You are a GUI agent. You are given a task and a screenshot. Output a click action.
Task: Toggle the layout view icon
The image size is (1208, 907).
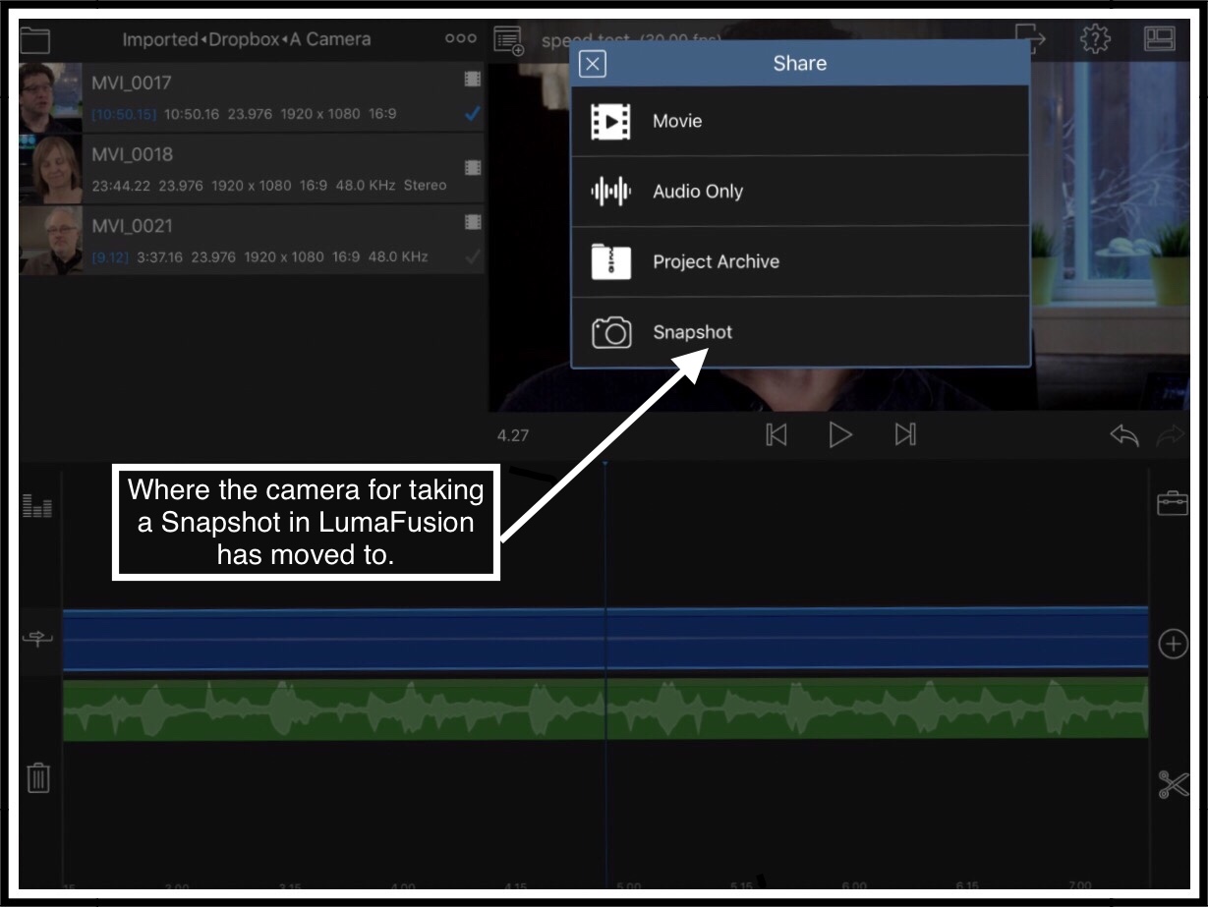(x=1160, y=39)
